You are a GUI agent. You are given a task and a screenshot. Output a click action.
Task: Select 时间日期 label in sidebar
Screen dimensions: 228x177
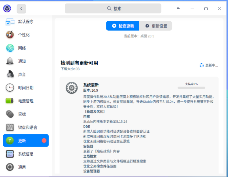(x=26, y=88)
